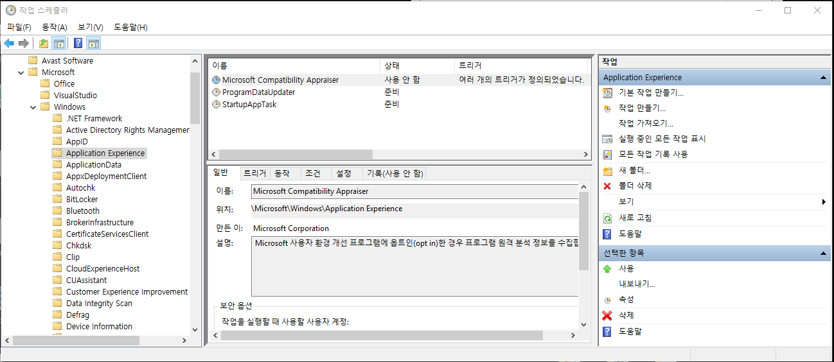Click the Avast Software folder icon
The height and width of the screenshot is (362, 834).
33,60
